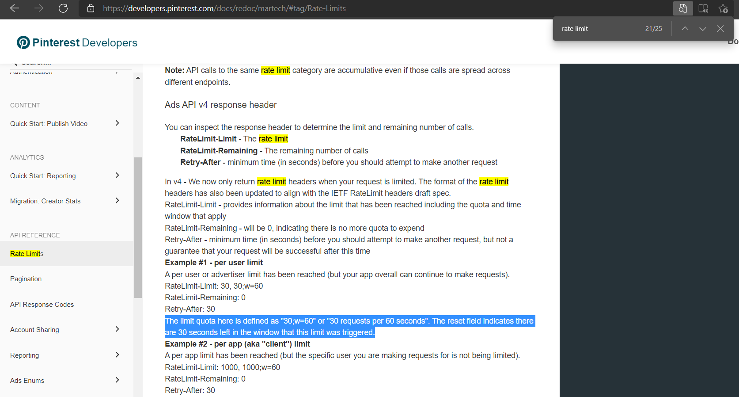
Task: Select Reporting under API Reference
Action: click(x=25, y=355)
